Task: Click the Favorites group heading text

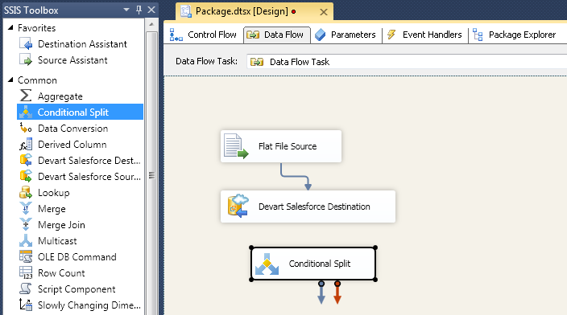Action: (x=37, y=28)
